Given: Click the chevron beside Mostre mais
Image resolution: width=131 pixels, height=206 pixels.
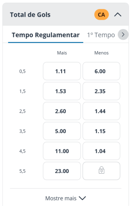Looking at the screenshot, I should coord(82,198).
